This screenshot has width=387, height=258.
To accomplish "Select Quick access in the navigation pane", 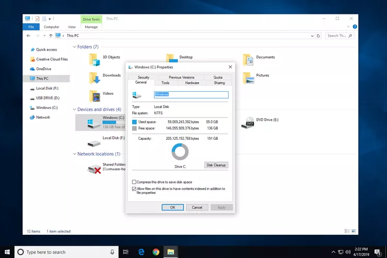I will tap(46, 50).
